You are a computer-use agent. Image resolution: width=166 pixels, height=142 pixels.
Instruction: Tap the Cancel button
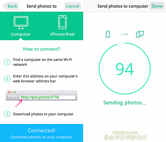click(73, 6)
